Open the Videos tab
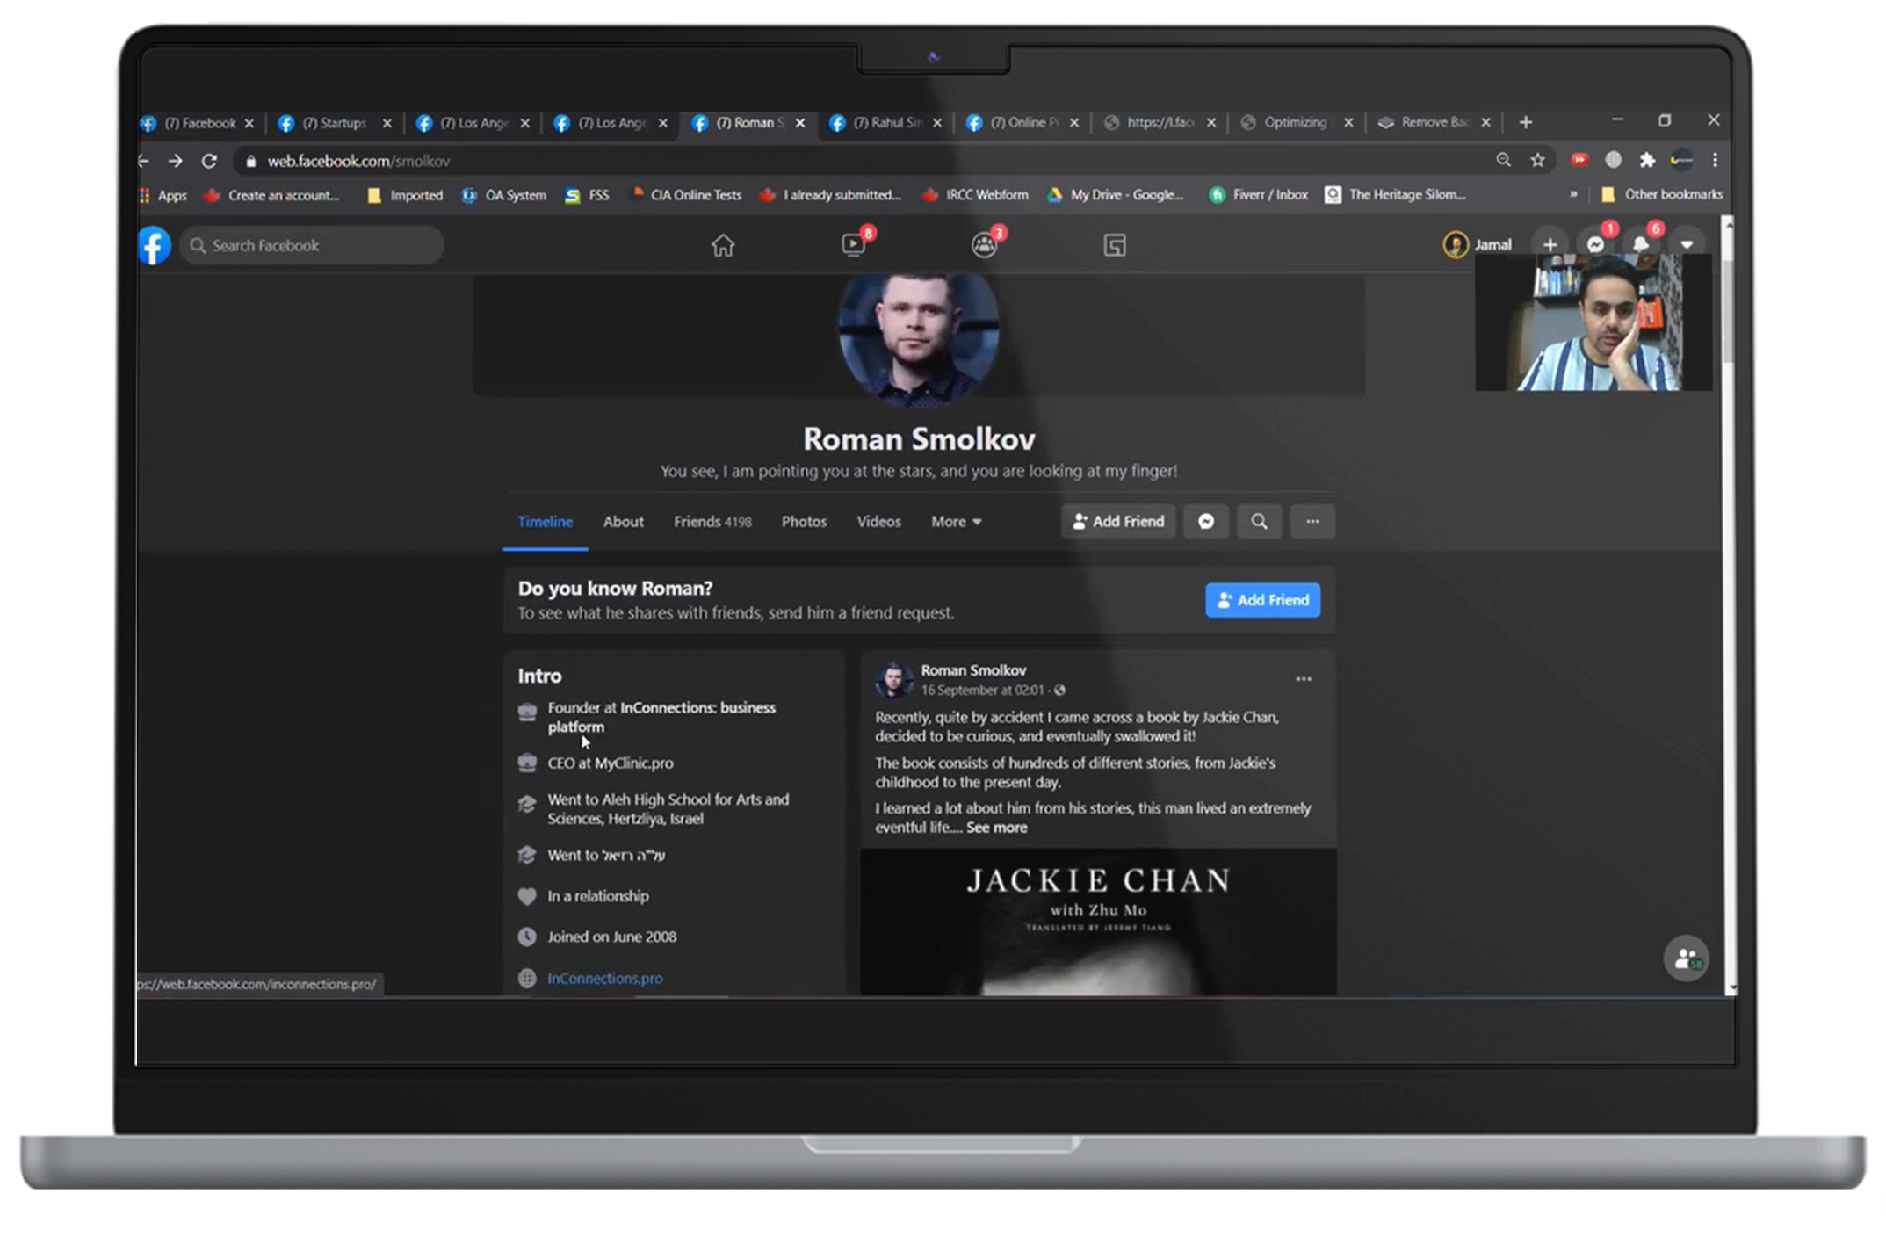Image resolution: width=1886 pixels, height=1237 pixels. pos(878,522)
